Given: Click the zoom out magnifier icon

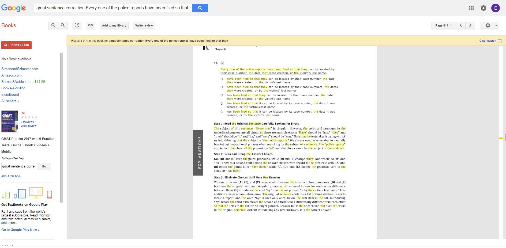Looking at the screenshot, I should tap(63, 25).
